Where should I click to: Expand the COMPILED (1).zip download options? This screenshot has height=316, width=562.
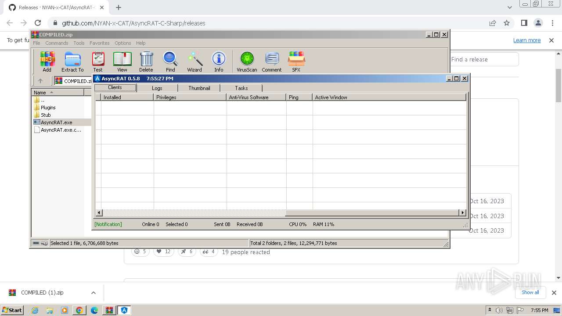[x=93, y=293]
